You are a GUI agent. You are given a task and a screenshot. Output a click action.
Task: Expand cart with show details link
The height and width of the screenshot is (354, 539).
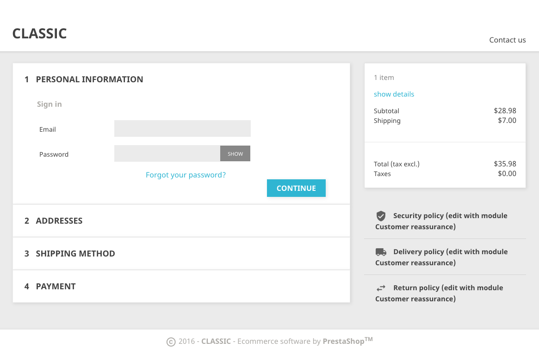(x=394, y=94)
